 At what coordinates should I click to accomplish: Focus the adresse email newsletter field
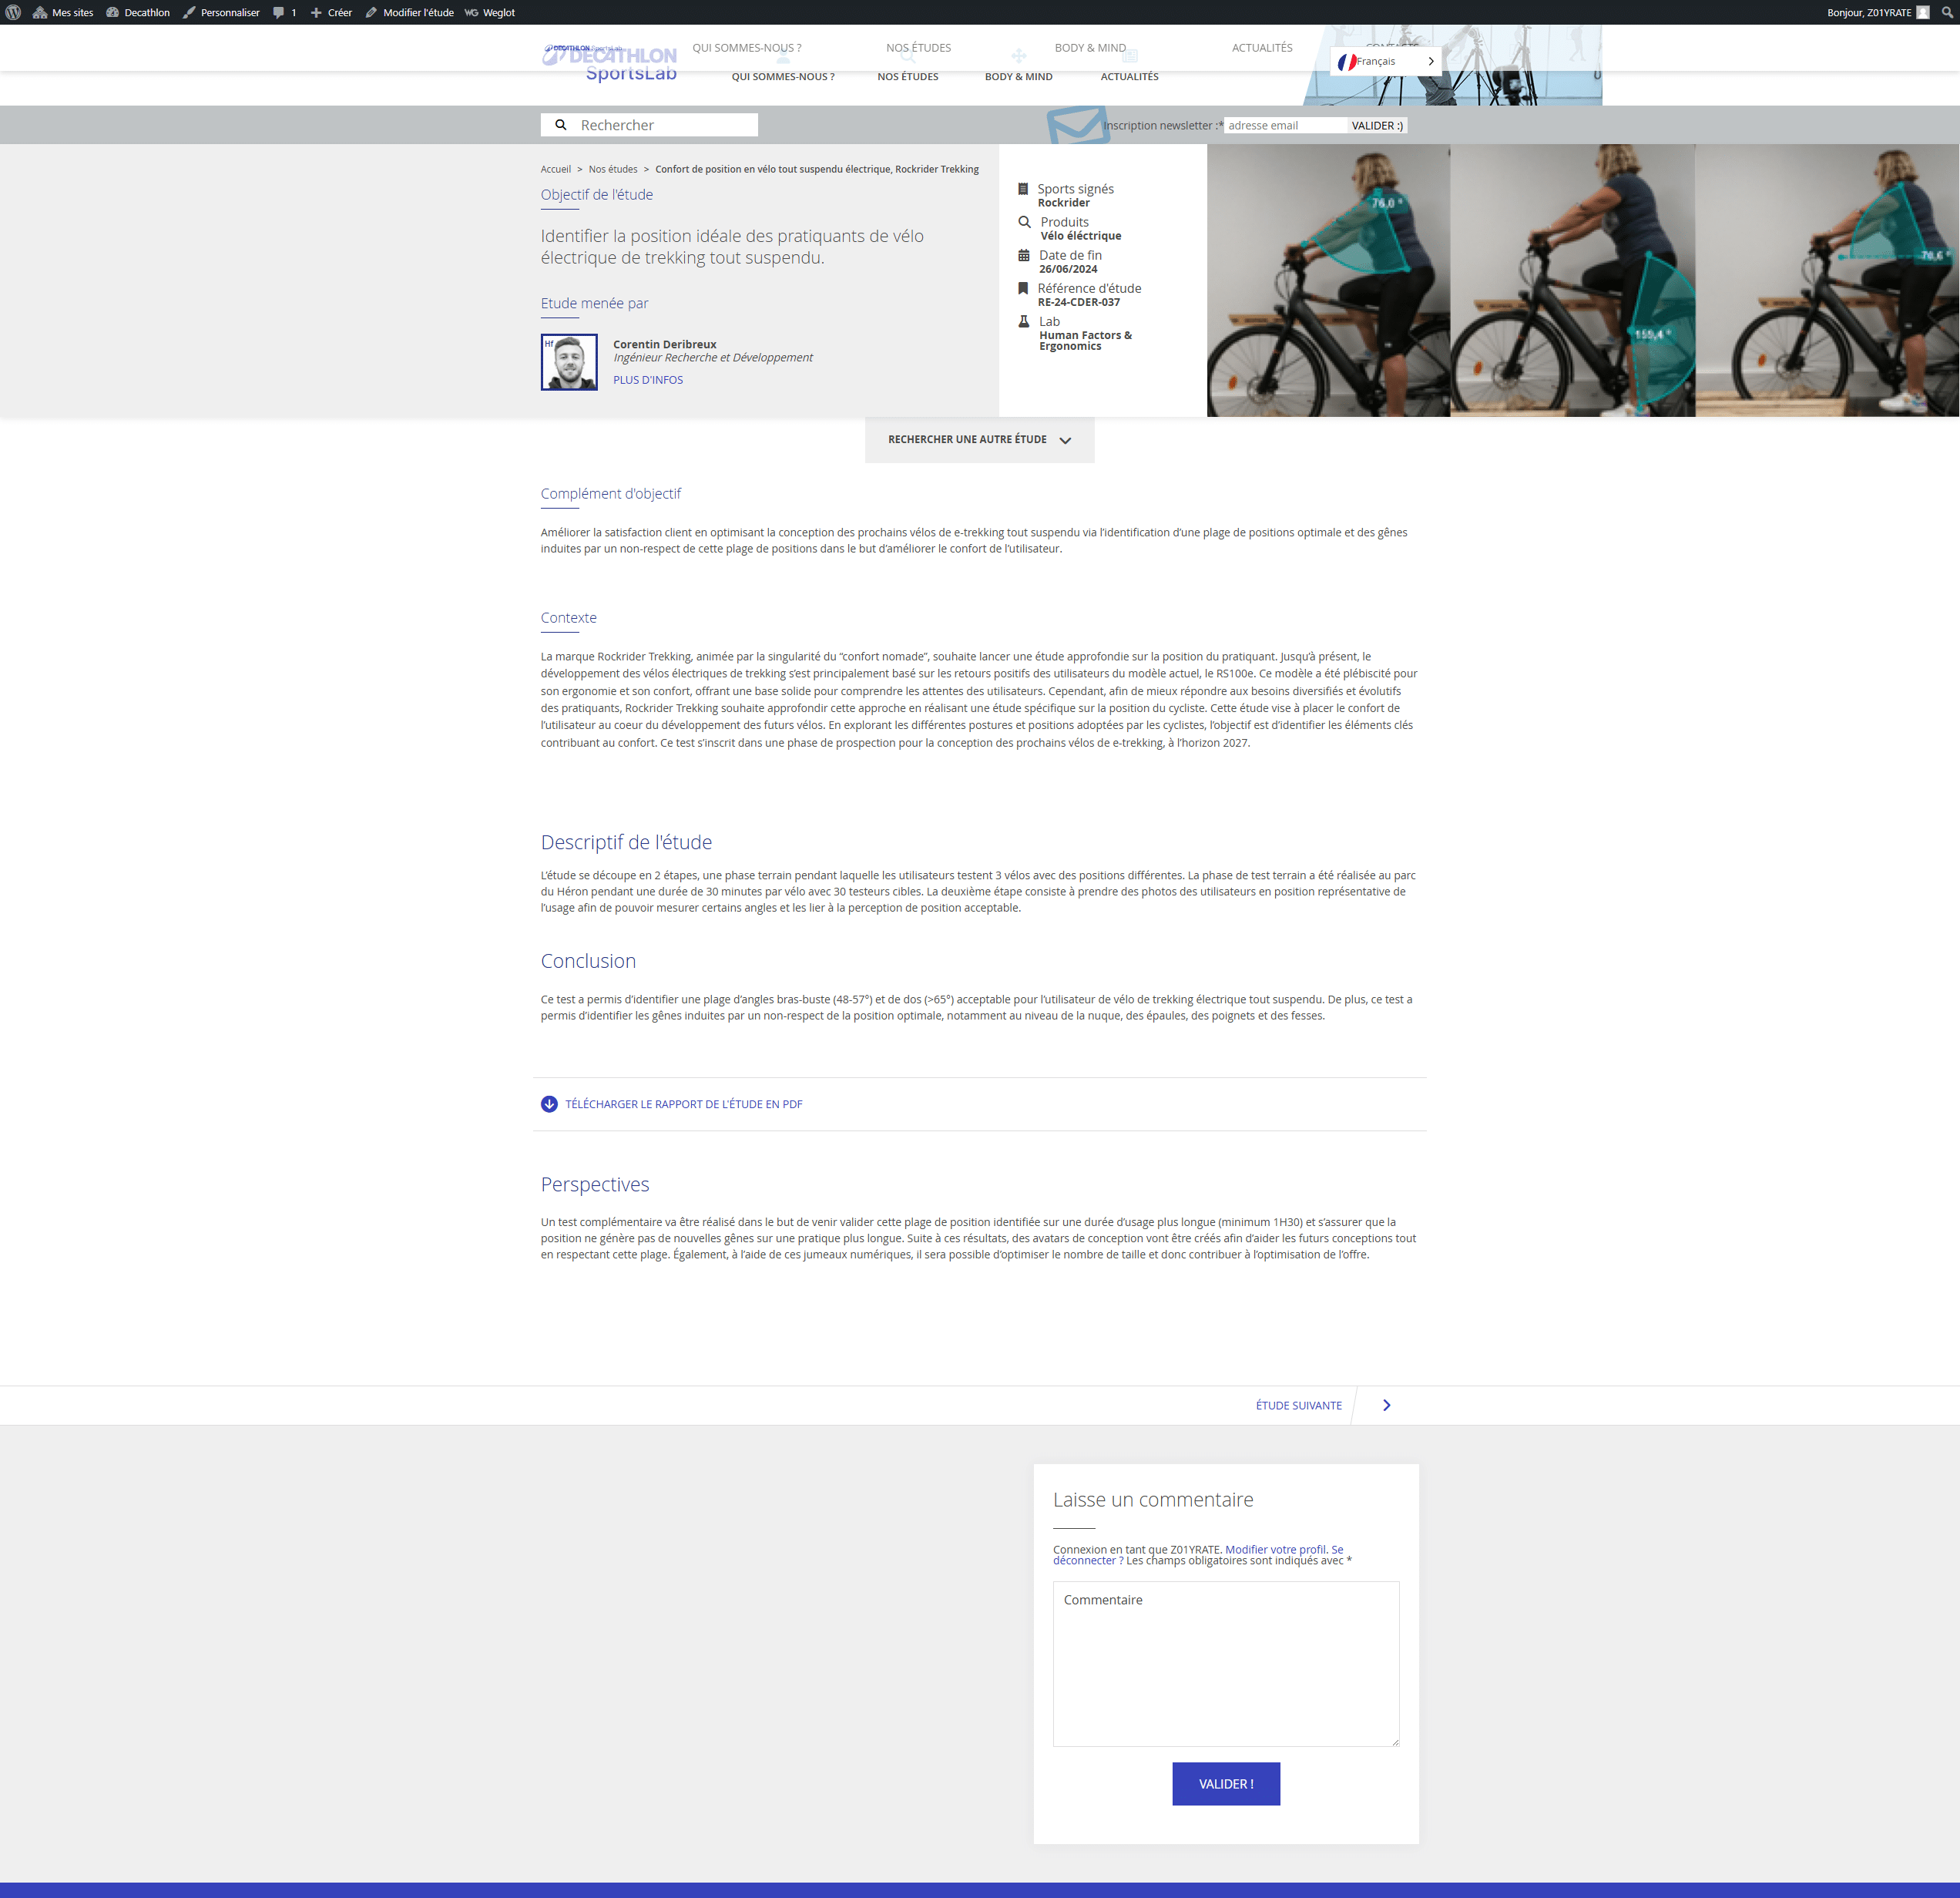tap(1285, 125)
